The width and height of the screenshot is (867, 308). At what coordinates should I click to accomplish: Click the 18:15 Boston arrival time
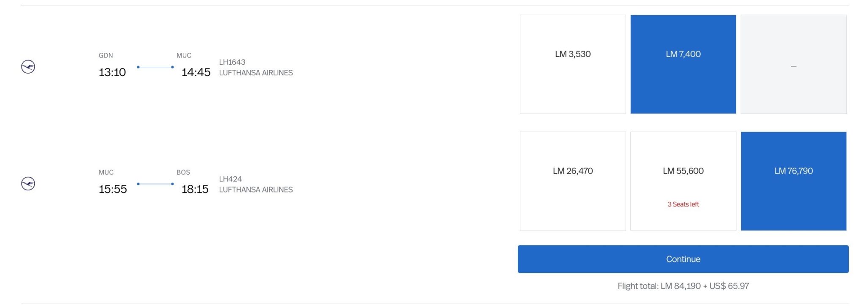point(195,189)
